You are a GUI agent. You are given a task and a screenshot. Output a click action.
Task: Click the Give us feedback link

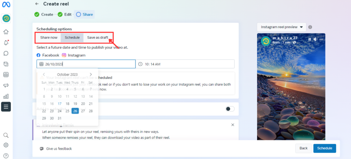coord(59,149)
